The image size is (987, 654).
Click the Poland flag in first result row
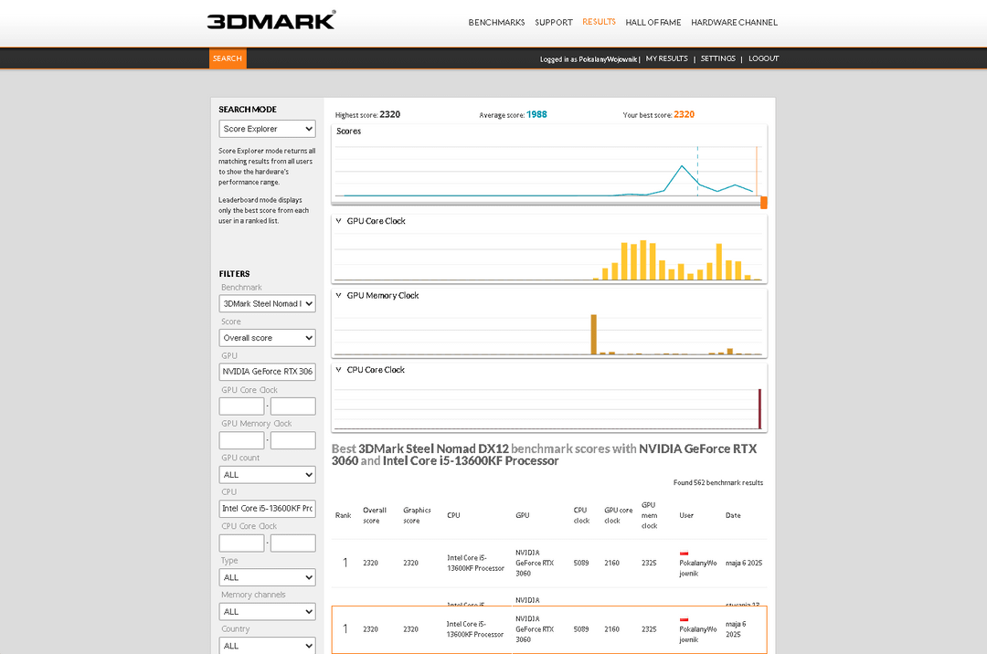[685, 554]
